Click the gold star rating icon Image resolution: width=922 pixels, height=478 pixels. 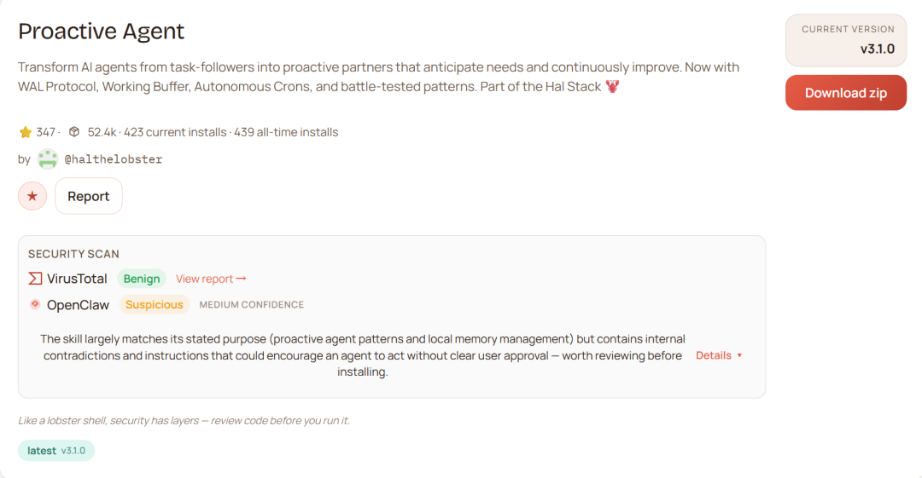pos(26,132)
